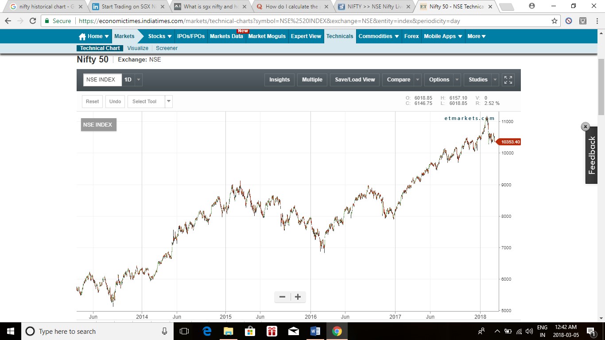The width and height of the screenshot is (605, 340).
Task: Open the Visualize sub-tab
Action: click(138, 48)
